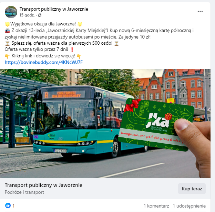Viewport: 215px width, 212px height.
Task: Click the hourglass emoji before Spiesz się
Action: click(7, 43)
